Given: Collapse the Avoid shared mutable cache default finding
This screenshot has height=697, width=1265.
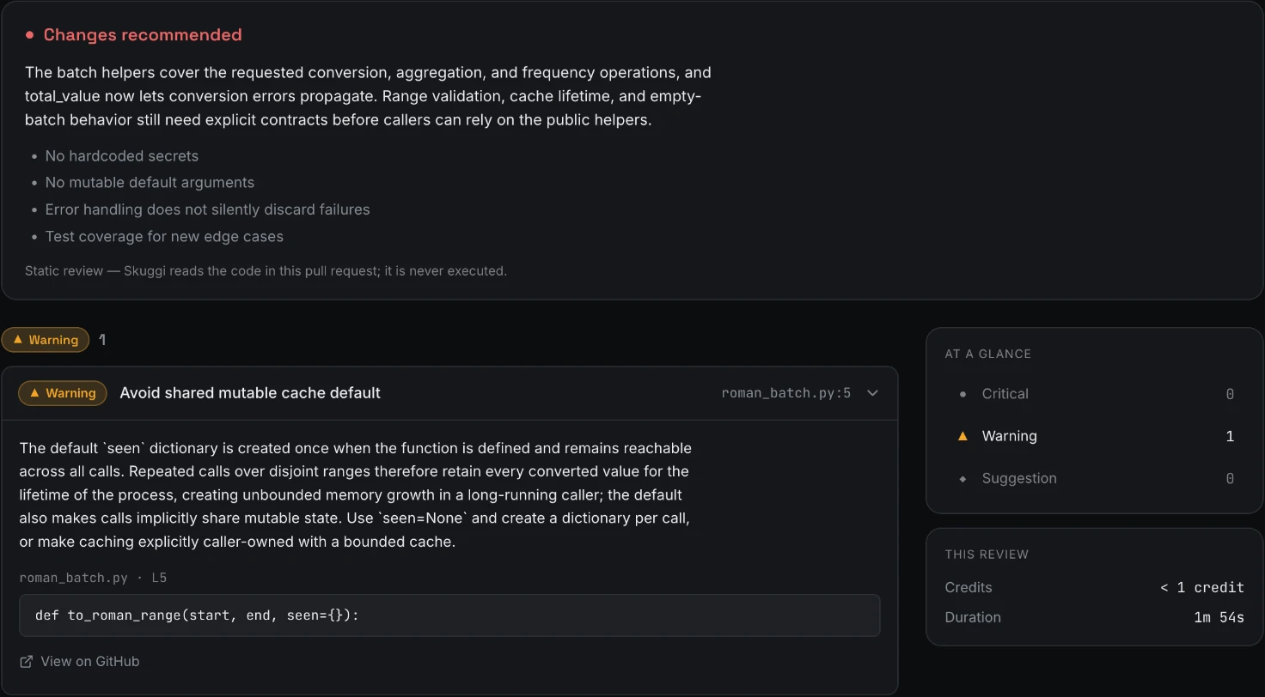Looking at the screenshot, I should point(872,393).
